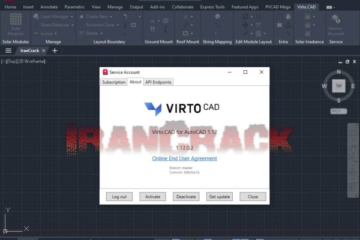Image resolution: width=360 pixels, height=240 pixels.
Task: Click the E compass direction on ViewCube
Action: coord(353,86)
